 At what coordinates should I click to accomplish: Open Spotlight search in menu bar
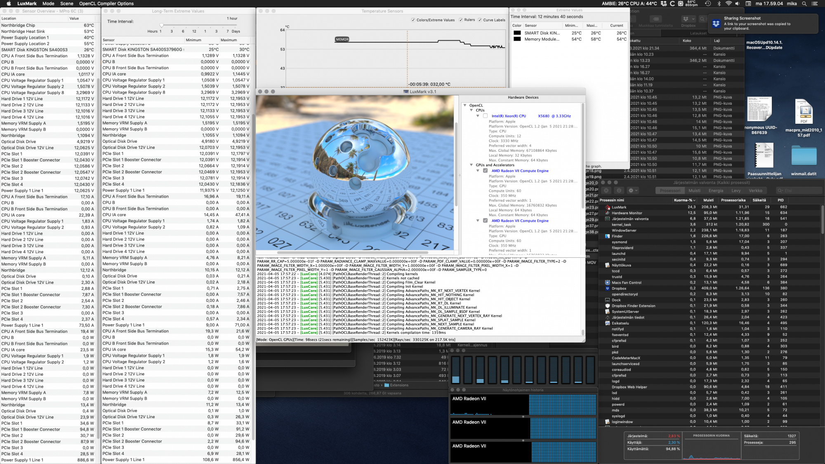804,3
